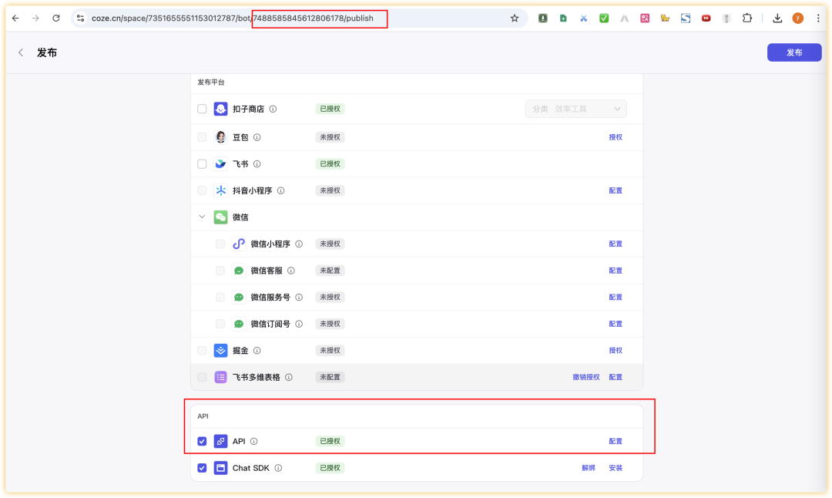This screenshot has height=498, width=832.
Task: Click the 未配置 tag beside 微信客服
Action: 330,271
